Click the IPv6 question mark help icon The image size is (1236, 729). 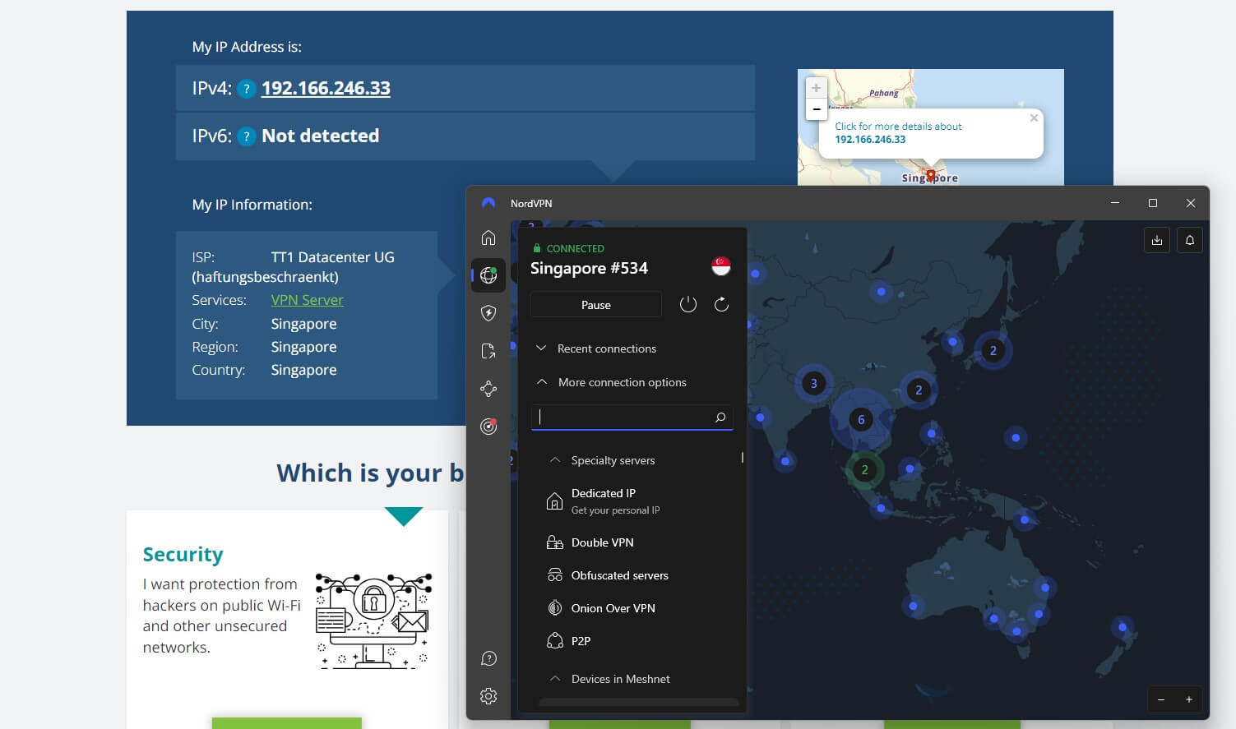pos(246,136)
